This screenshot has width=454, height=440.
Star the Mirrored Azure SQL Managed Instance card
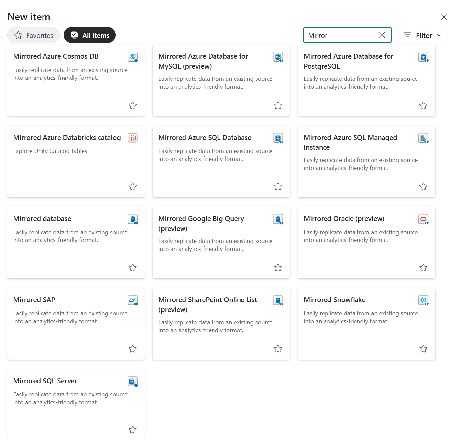pyautogui.click(x=423, y=186)
